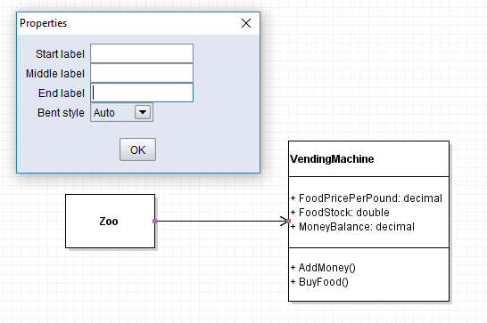Close the Properties dialog
The width and height of the screenshot is (487, 323).
click(x=246, y=23)
